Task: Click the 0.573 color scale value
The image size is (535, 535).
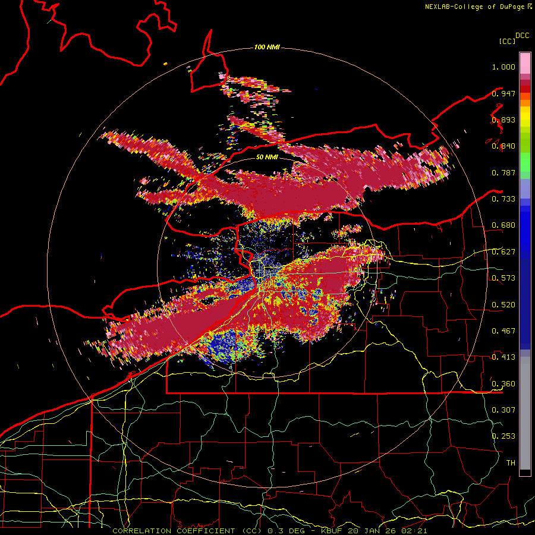Action: click(503, 278)
